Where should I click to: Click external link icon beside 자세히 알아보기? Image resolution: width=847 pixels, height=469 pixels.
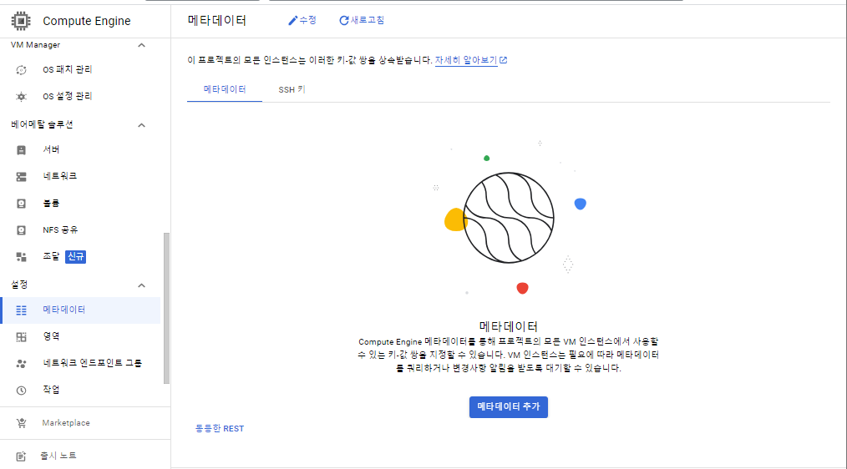pos(504,60)
